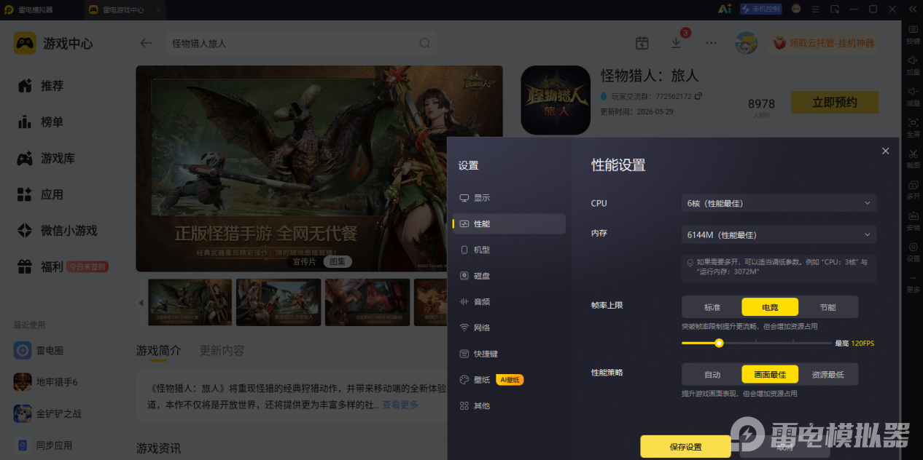923x460 pixels.
Task: Click the search field containing 怪物猎人旅人
Action: [x=300, y=43]
